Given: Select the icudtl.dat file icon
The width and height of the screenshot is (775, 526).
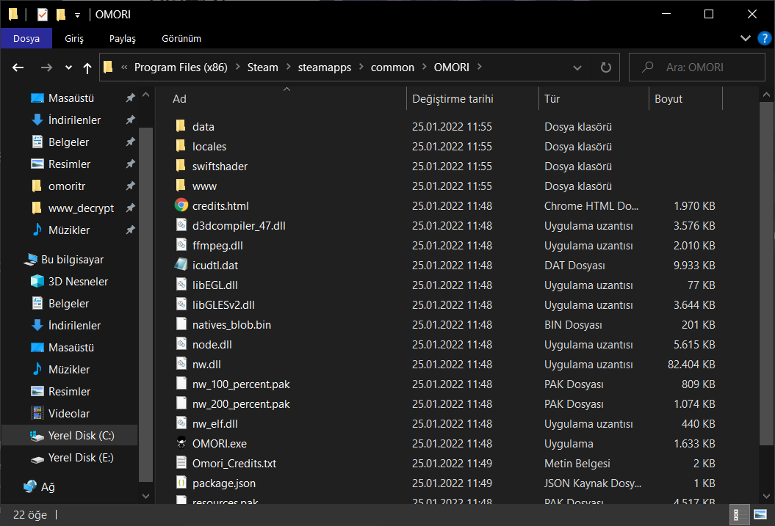Looking at the screenshot, I should pyautogui.click(x=181, y=265).
